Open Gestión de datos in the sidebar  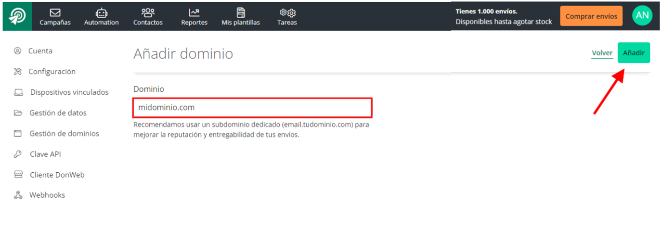click(x=58, y=113)
